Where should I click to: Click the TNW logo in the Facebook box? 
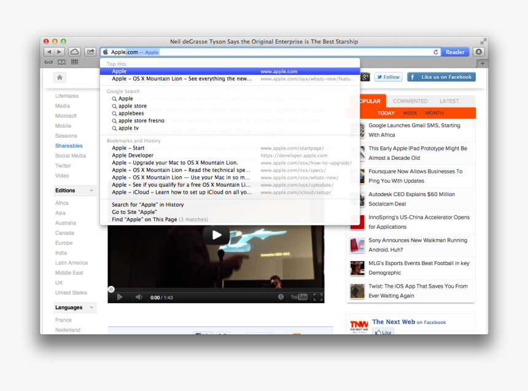click(359, 326)
